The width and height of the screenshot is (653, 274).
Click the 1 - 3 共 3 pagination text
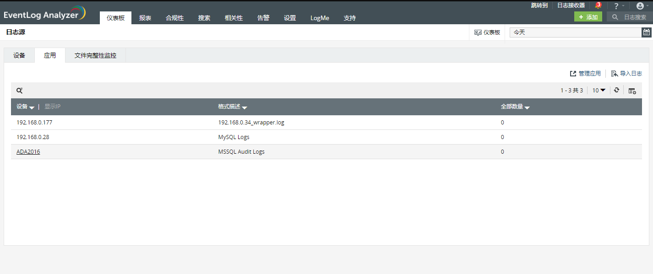coord(571,90)
